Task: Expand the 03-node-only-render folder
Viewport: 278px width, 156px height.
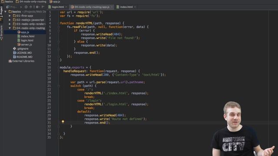Action: [10, 24]
